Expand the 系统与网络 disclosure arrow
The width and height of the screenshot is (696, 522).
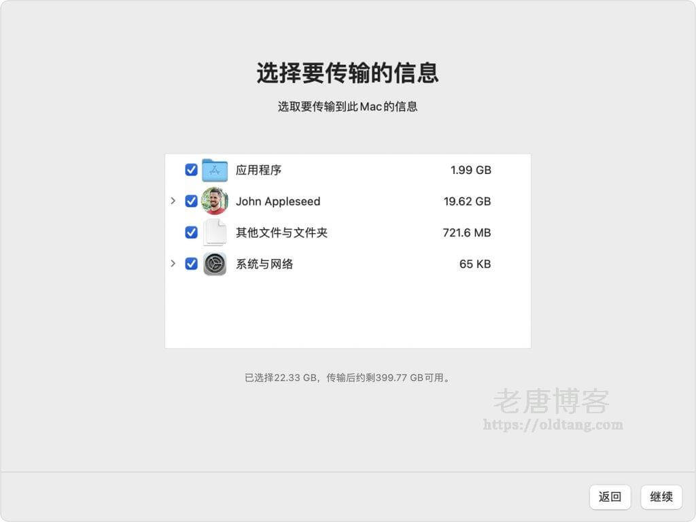click(173, 264)
